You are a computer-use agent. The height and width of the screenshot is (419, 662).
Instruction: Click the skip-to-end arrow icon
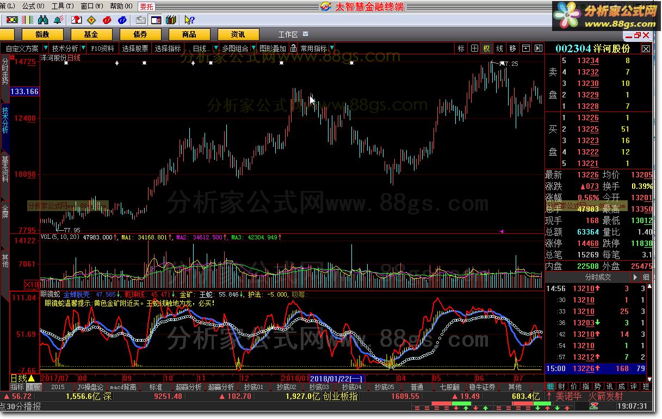tap(538, 48)
